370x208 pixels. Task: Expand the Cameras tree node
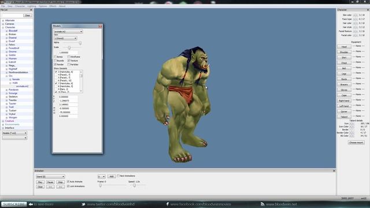[3, 24]
